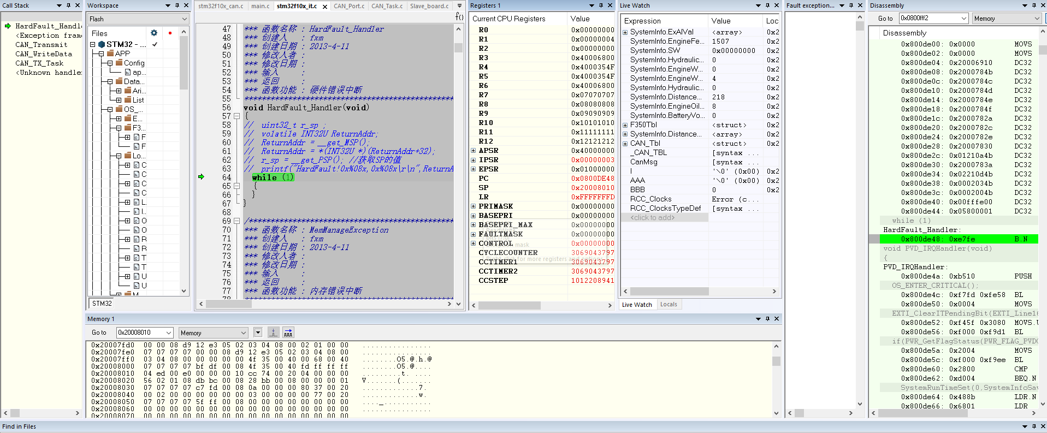This screenshot has height=433, width=1047.
Task: Click the click-to-add row in Live Watch
Action: (x=665, y=217)
